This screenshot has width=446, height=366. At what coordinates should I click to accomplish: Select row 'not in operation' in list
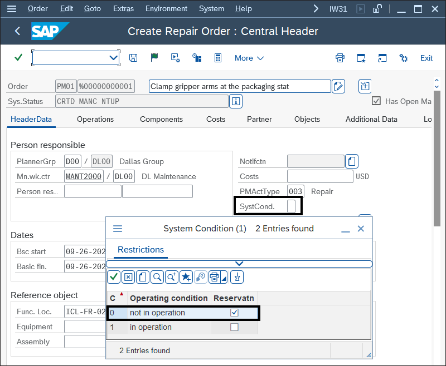pos(183,313)
